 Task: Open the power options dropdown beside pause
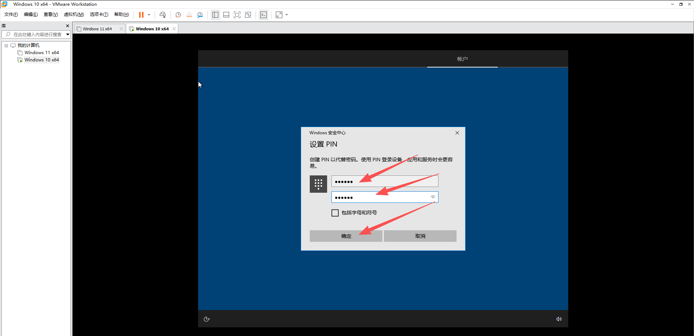(x=149, y=15)
